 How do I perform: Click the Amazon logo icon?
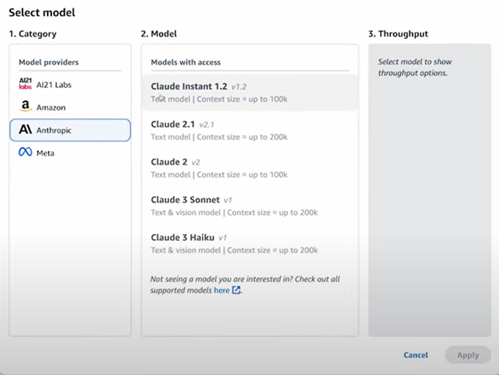(26, 106)
